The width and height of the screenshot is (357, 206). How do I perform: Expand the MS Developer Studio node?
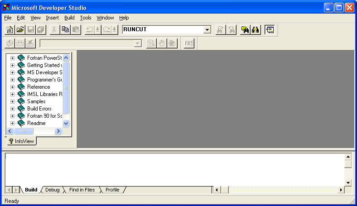pos(12,72)
